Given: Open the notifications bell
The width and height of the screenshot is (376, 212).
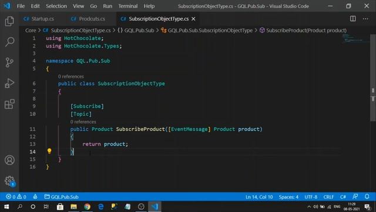Looking at the screenshot, I should click(x=367, y=197).
